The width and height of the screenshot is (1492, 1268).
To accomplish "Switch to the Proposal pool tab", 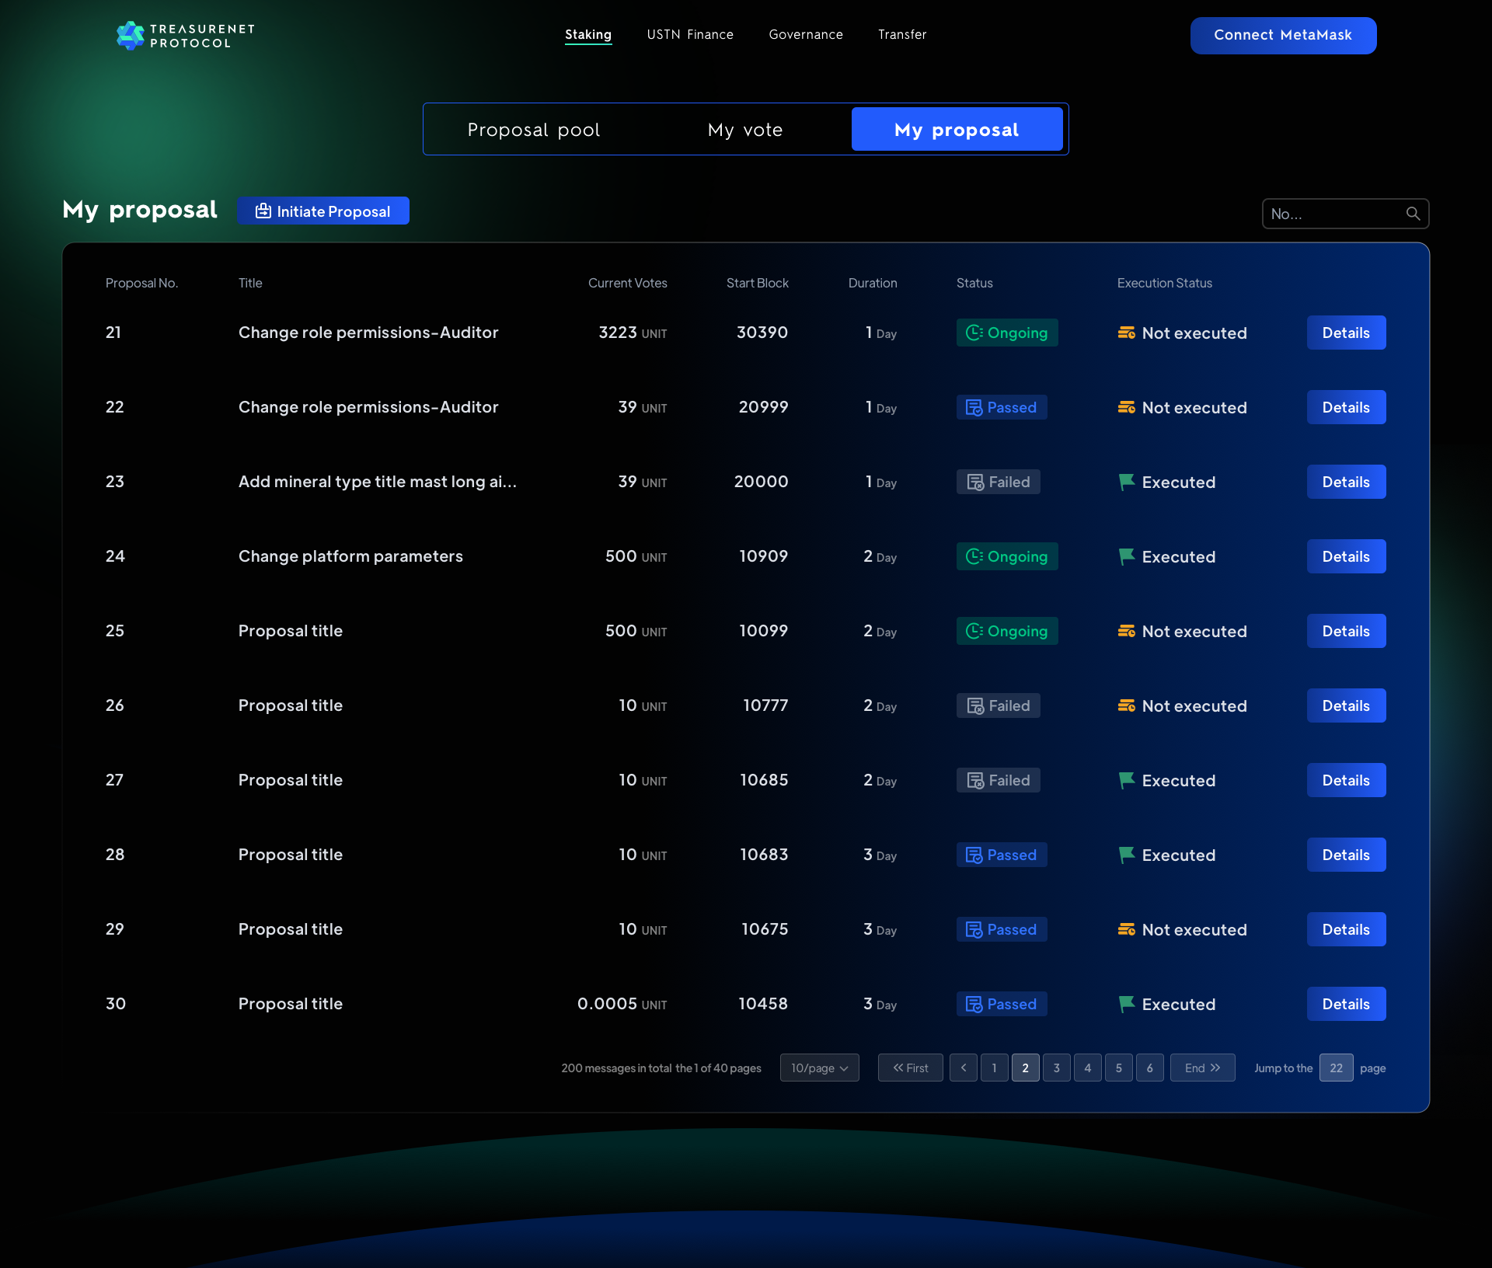I will point(534,129).
